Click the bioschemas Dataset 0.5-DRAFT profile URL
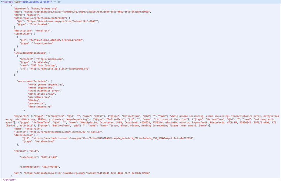The width and height of the screenshot is (281, 181). [x=63, y=21]
